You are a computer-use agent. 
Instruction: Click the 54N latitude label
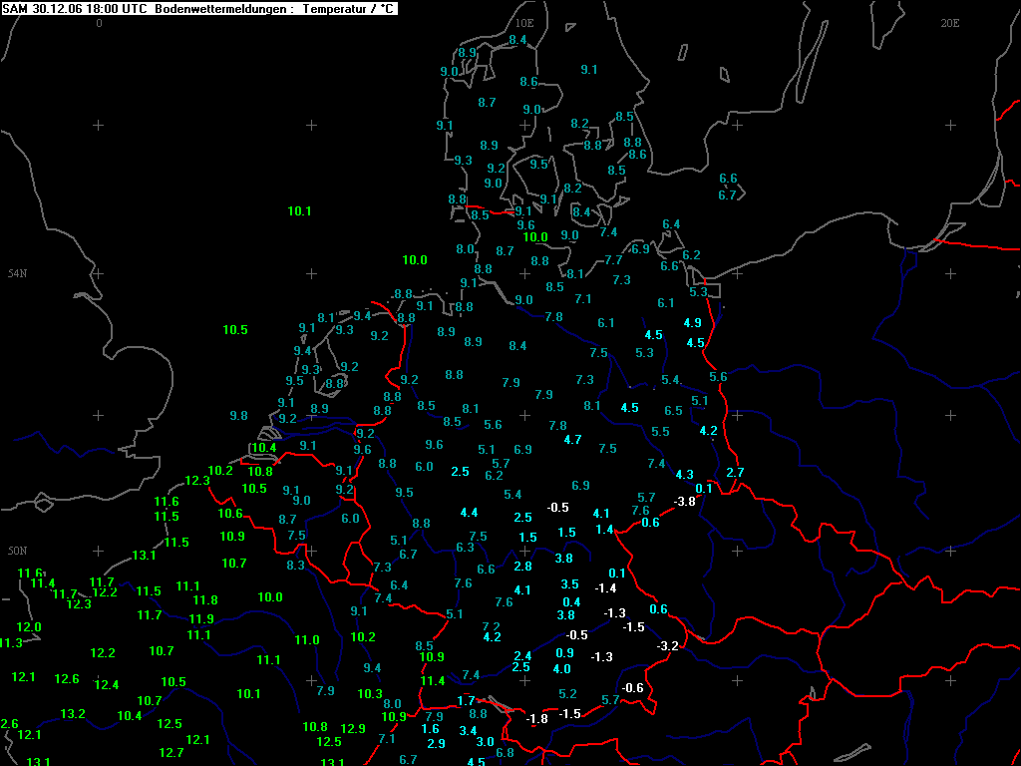tap(17, 273)
